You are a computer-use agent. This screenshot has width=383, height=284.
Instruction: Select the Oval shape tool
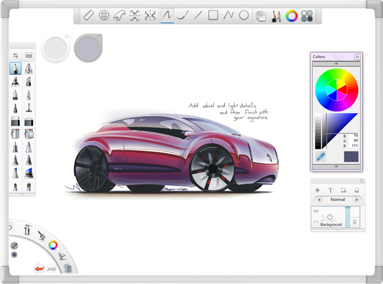[x=244, y=15]
